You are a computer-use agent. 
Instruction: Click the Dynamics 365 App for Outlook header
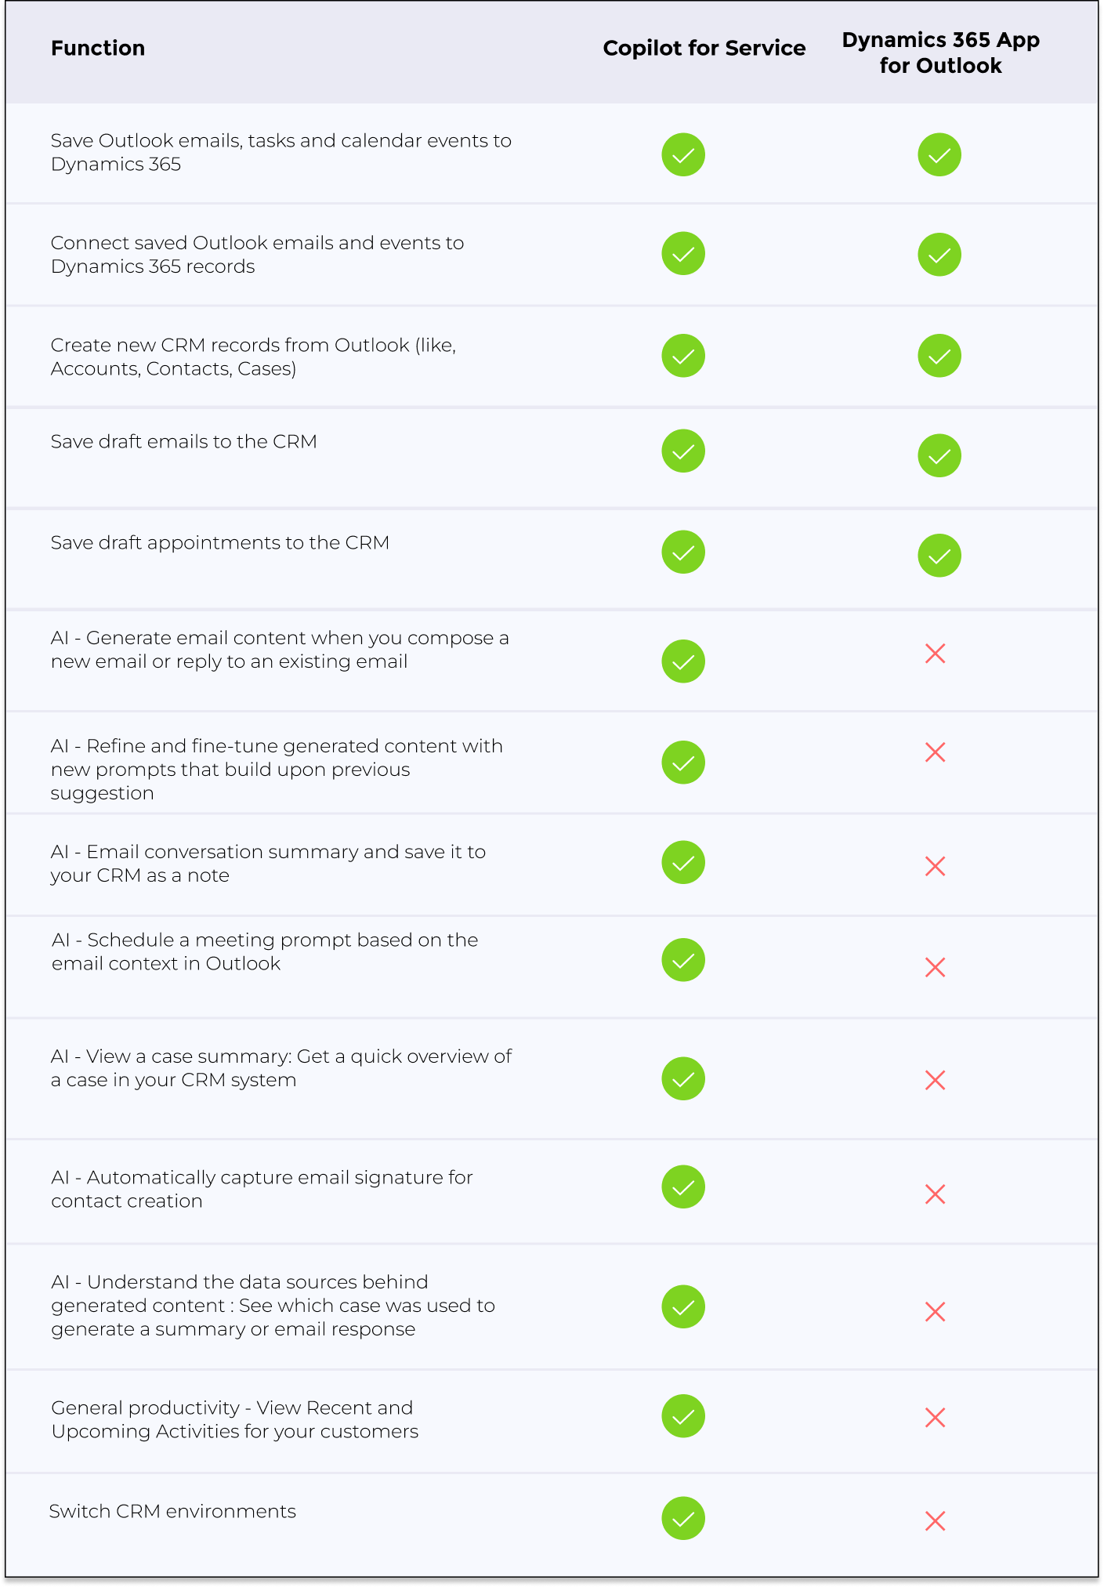(x=940, y=53)
